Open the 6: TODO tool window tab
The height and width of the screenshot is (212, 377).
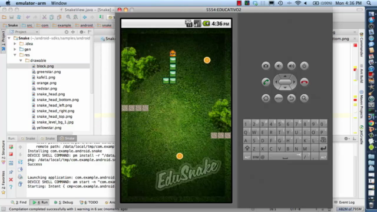click(x=89, y=203)
